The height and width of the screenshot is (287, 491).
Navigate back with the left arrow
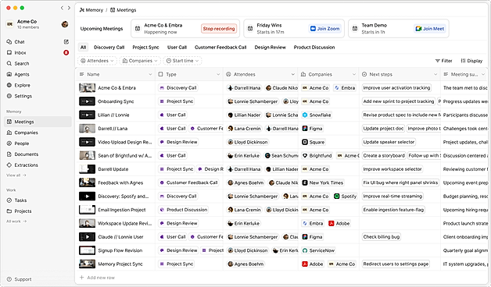click(x=62, y=8)
